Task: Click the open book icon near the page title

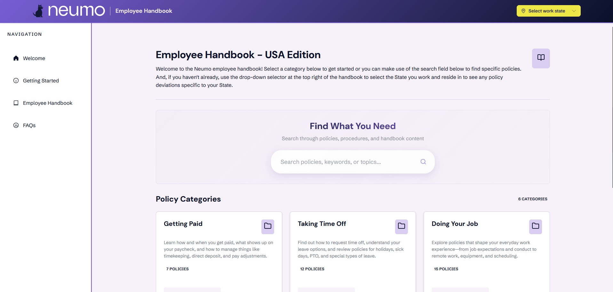Action: pos(540,58)
